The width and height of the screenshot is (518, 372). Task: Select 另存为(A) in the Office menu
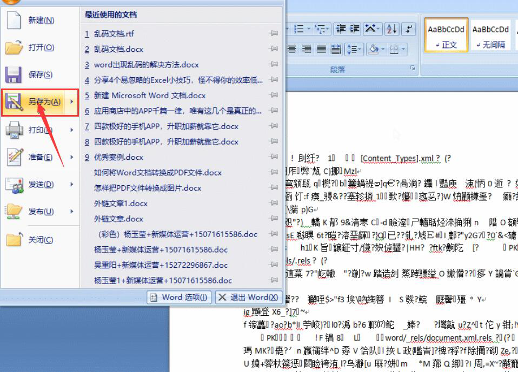[x=34, y=102]
